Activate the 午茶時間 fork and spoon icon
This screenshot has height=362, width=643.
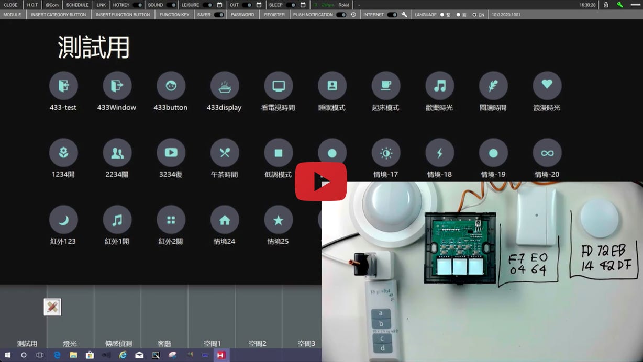225,153
